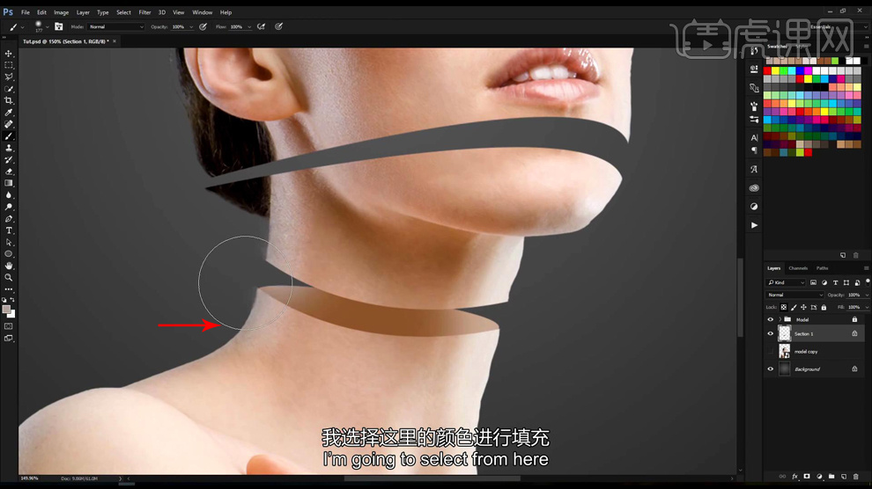Image resolution: width=872 pixels, height=489 pixels.
Task: Add a layer mask
Action: coord(807,477)
